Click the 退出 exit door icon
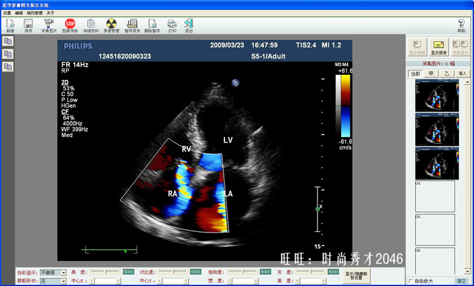This screenshot has width=474, height=286. 189,26
